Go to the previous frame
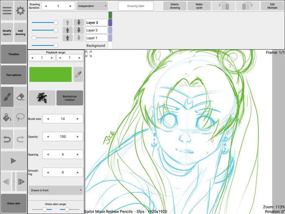This screenshot has height=214, width=285. click(x=6, y=182)
